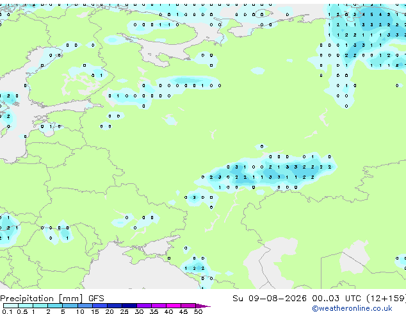The height and width of the screenshot is (314, 406).
Task: Click the '(12+159)' forecast run text
Action: click(386, 299)
